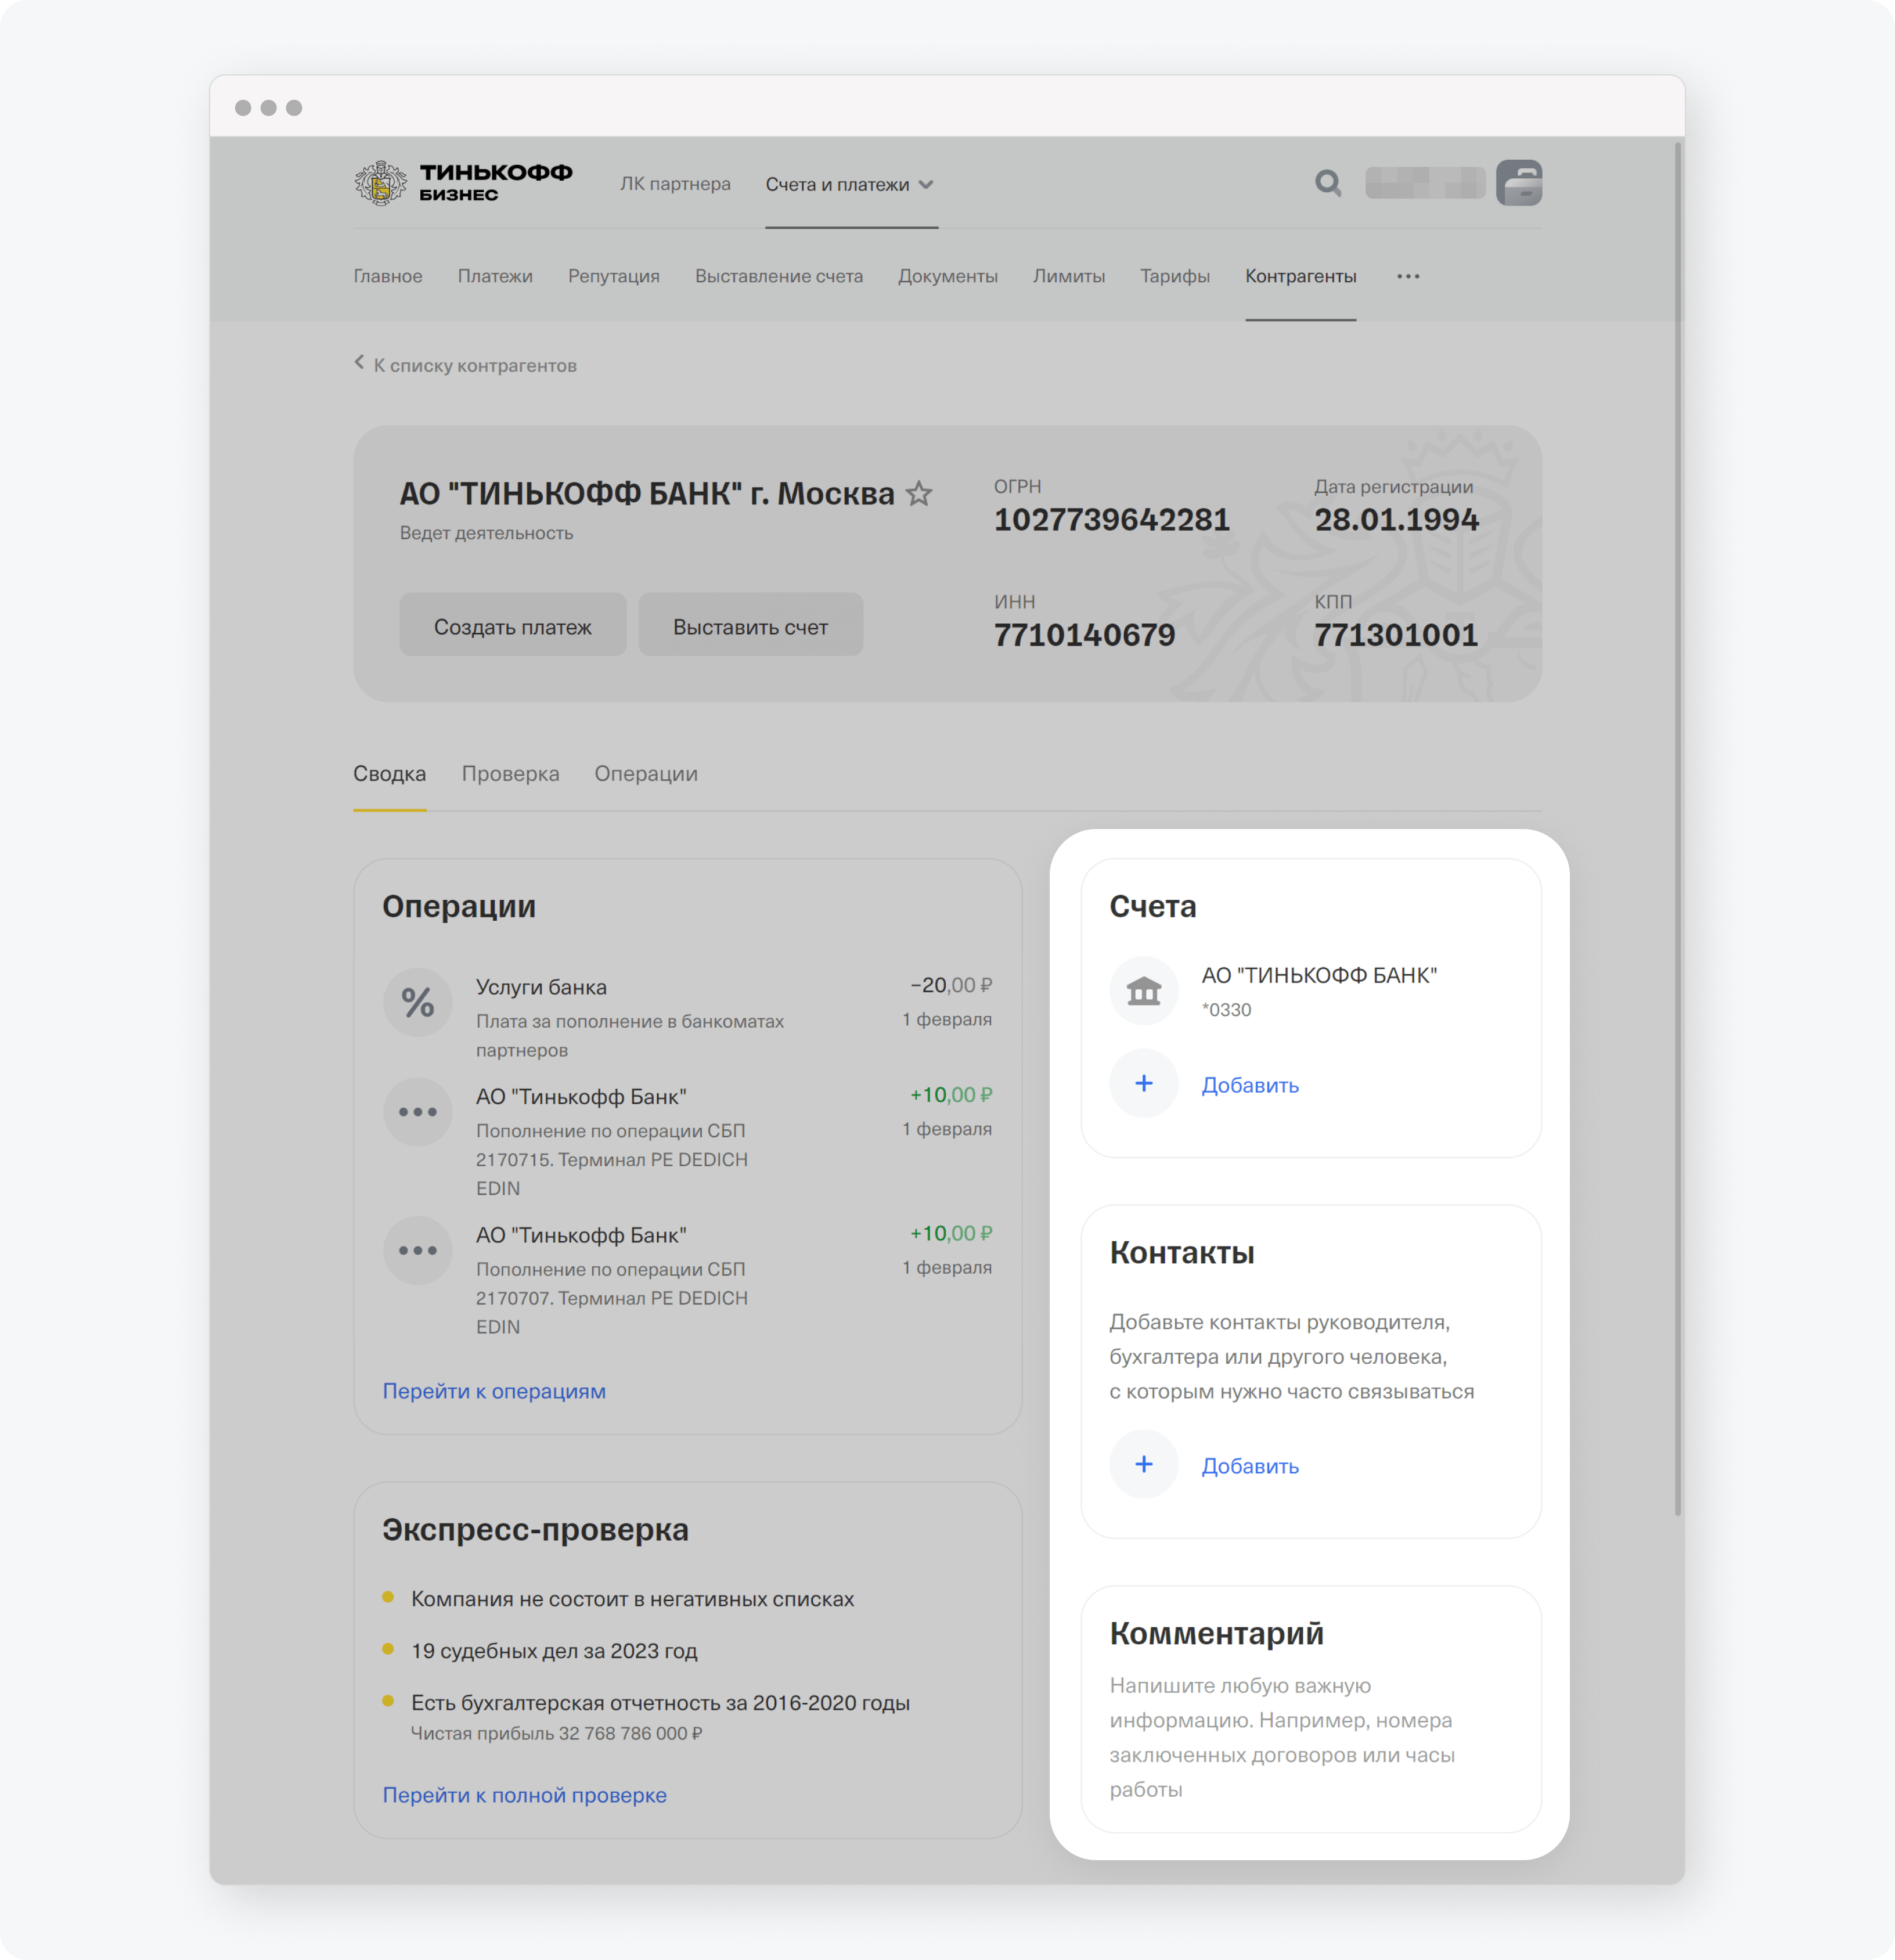Click the blurred user name in header
1895x1960 pixels.
pyautogui.click(x=1425, y=183)
